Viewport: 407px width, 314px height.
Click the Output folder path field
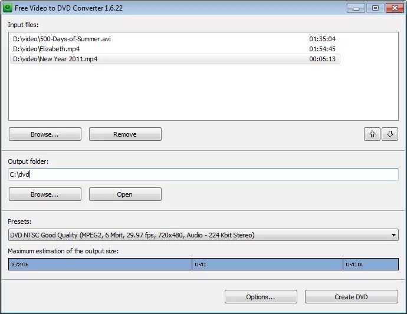pyautogui.click(x=203, y=174)
